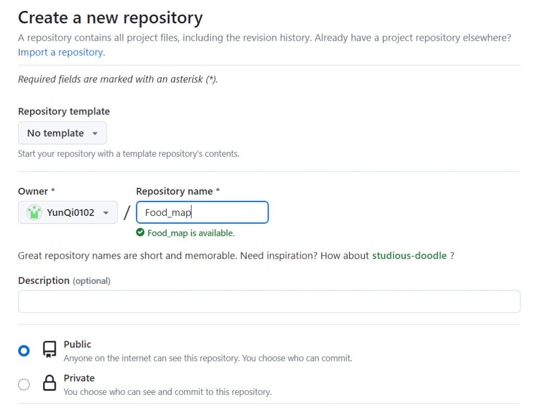The height and width of the screenshot is (411, 533).
Task: Click the private repository lock icon
Action: [x=49, y=384]
